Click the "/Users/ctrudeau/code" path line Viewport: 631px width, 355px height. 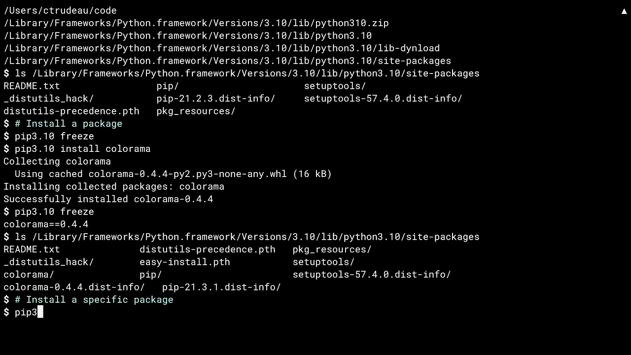[x=60, y=10]
